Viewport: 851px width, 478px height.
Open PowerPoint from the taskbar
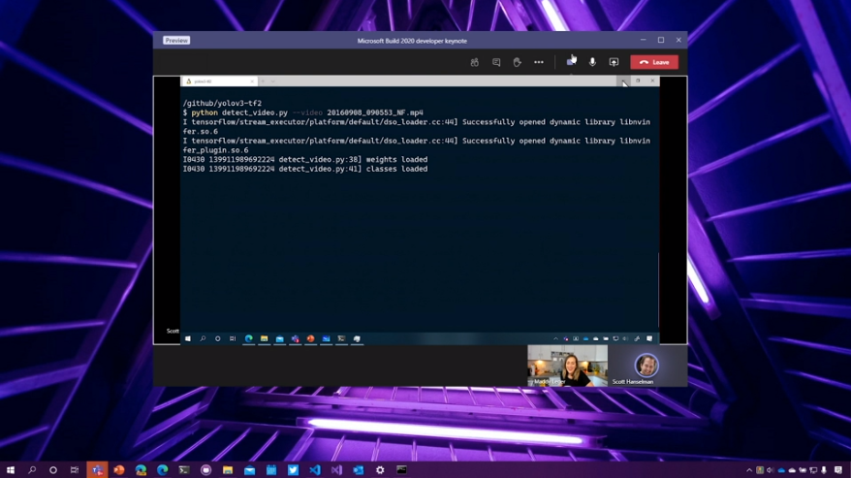(119, 470)
